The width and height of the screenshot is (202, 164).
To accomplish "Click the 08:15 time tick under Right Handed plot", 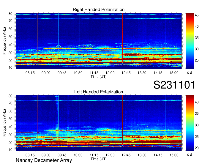I will point(30,73).
